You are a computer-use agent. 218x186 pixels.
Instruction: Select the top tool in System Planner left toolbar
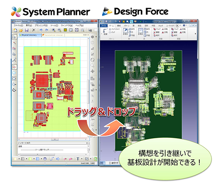(14, 37)
